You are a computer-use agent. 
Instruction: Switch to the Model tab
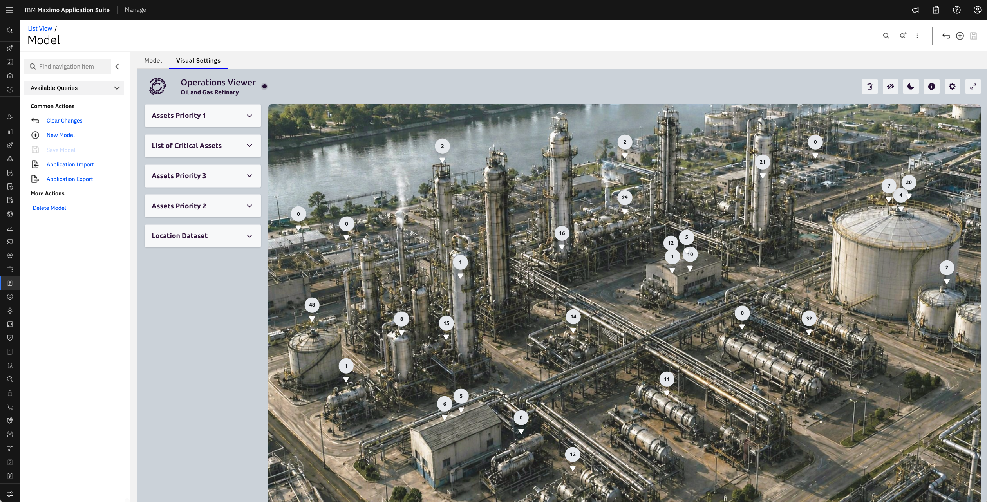point(153,61)
